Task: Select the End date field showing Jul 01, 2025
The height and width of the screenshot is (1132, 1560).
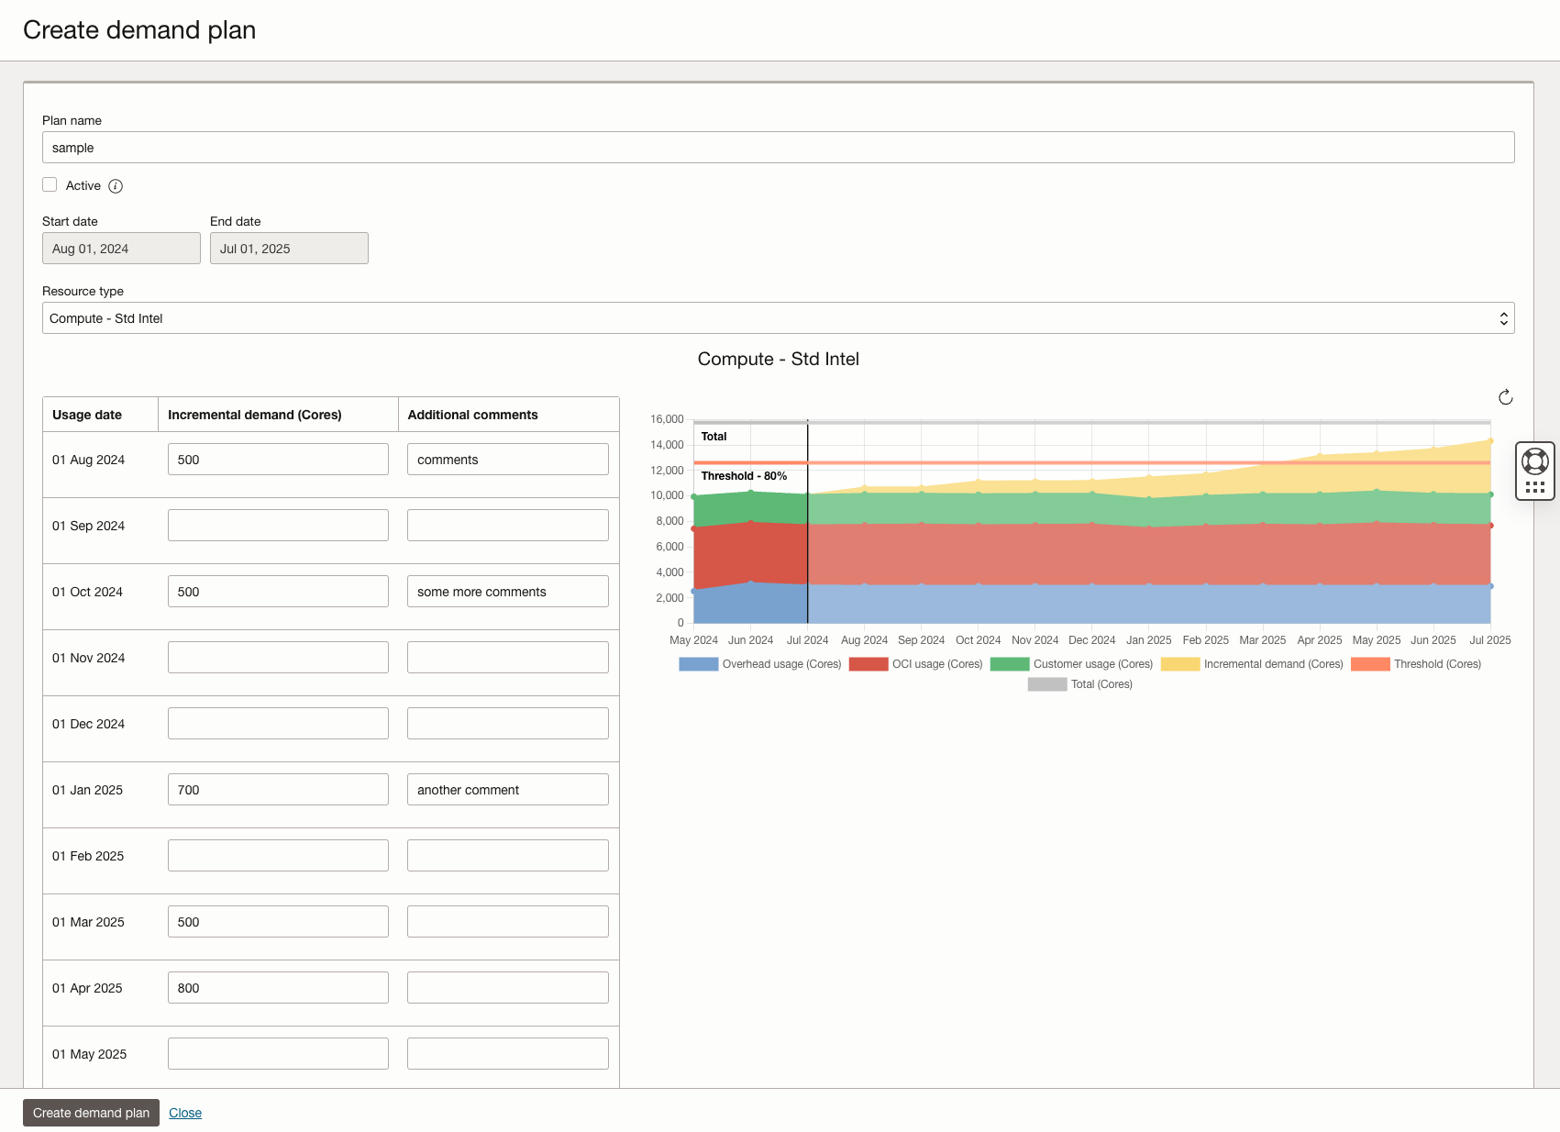Action: click(x=289, y=248)
